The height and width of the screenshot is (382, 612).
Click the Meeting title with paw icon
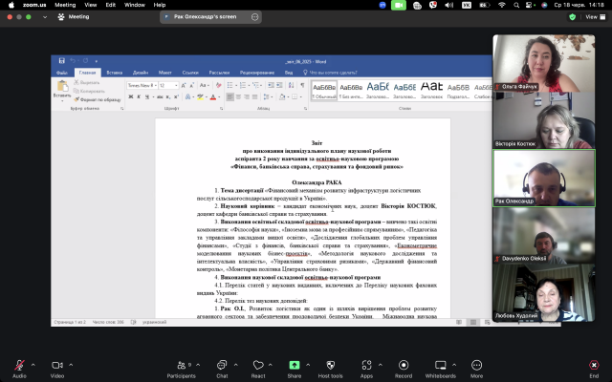click(74, 17)
